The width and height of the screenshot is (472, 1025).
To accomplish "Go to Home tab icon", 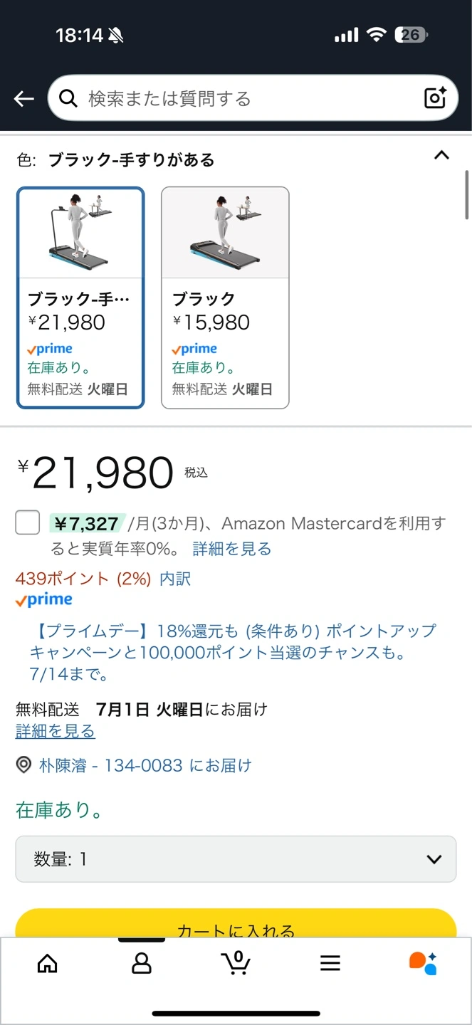I will point(47,963).
